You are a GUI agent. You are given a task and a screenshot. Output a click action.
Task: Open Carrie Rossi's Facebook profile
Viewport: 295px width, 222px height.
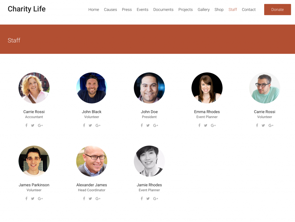(x=27, y=125)
